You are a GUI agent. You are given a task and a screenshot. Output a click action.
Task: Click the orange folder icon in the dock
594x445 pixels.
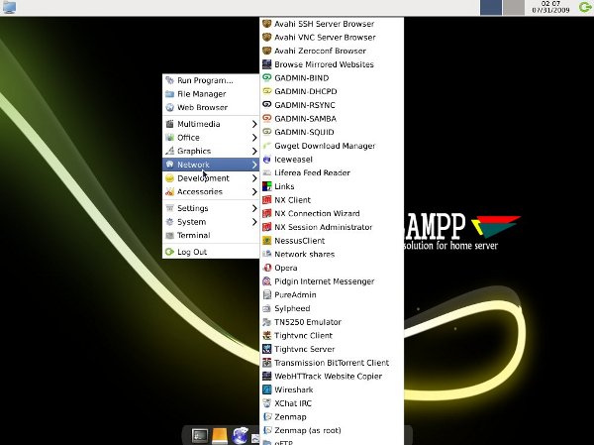coord(220,436)
